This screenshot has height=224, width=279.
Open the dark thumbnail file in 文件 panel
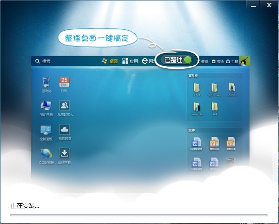pos(231,162)
